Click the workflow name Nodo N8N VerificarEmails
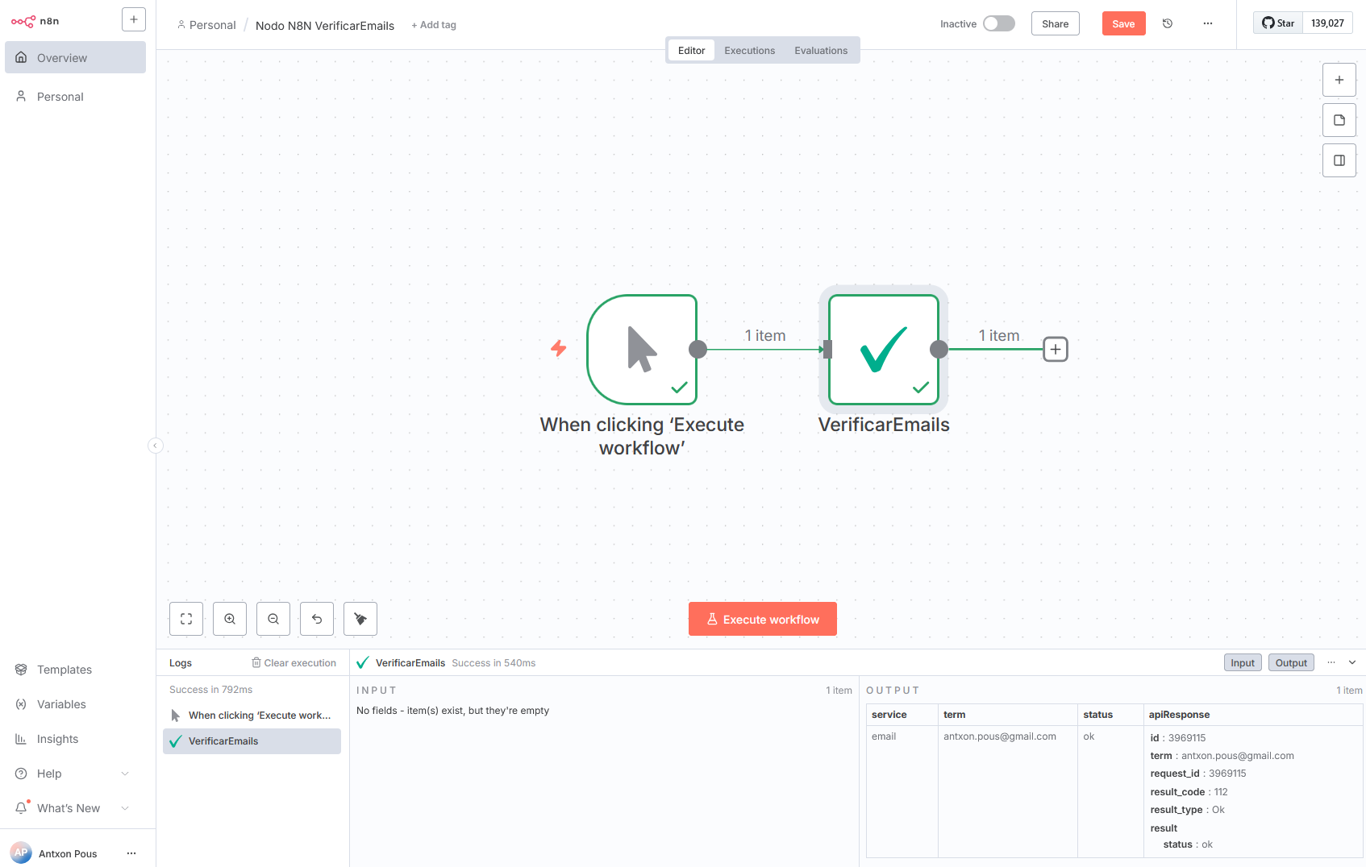The height and width of the screenshot is (867, 1366). 325,26
